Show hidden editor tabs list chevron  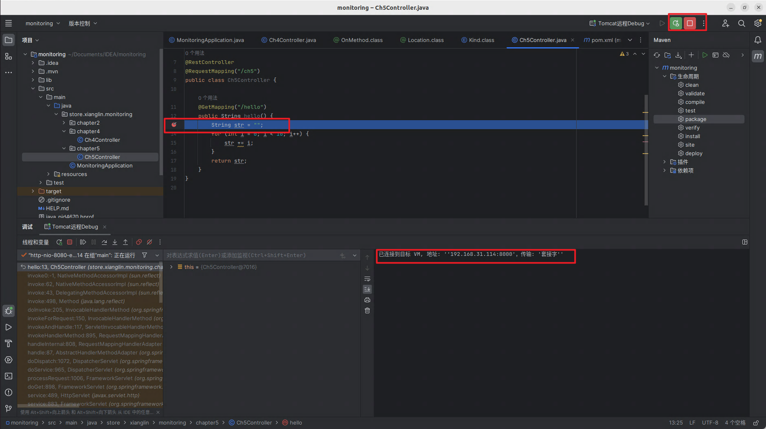click(x=630, y=40)
